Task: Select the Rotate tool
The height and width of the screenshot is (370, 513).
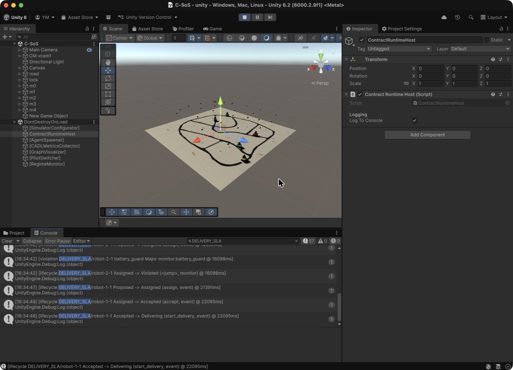Action: (108, 78)
